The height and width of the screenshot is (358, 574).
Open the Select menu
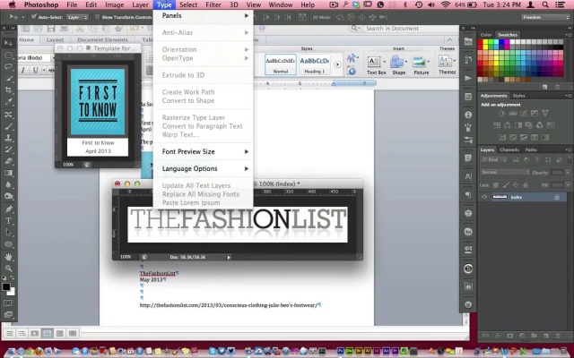[x=188, y=4]
